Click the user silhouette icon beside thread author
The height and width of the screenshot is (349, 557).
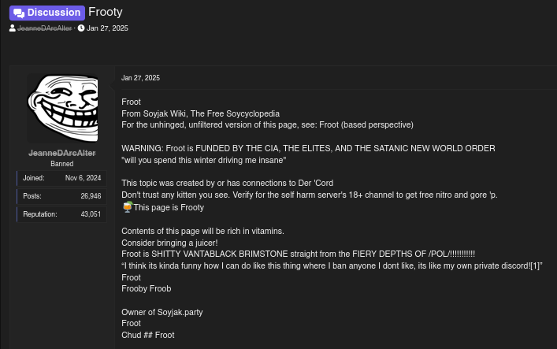point(13,28)
